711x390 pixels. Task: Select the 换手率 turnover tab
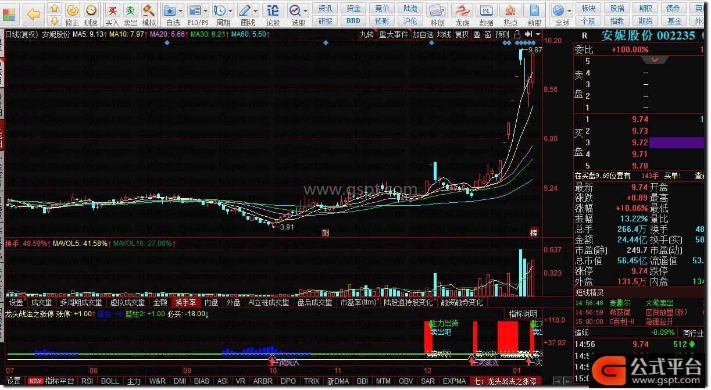click(185, 302)
